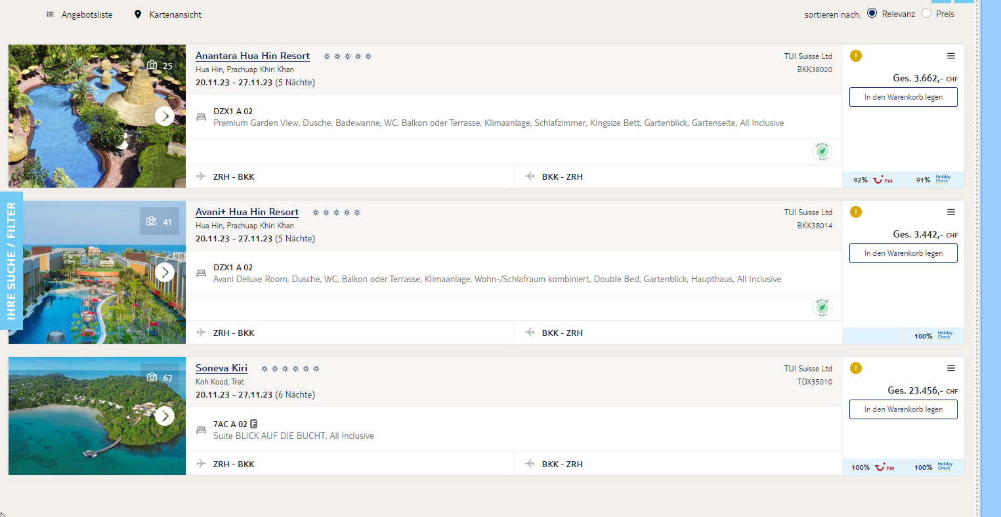Open Anantara Hua Hin Resort hotel link
This screenshot has width=1001, height=517.
(x=253, y=56)
